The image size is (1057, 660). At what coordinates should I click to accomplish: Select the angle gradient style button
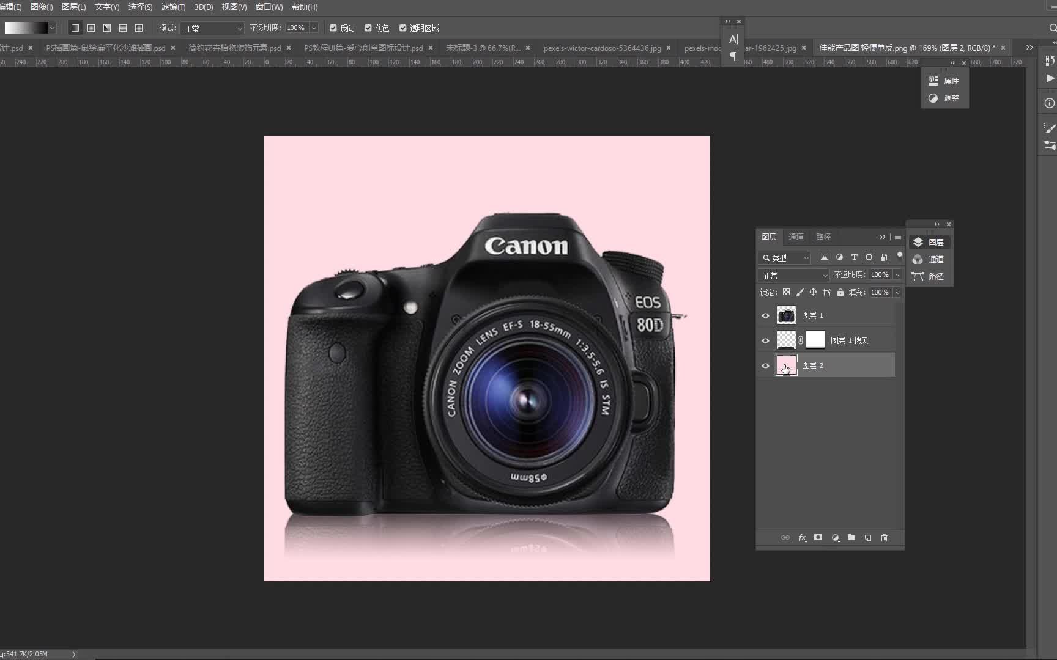(107, 28)
